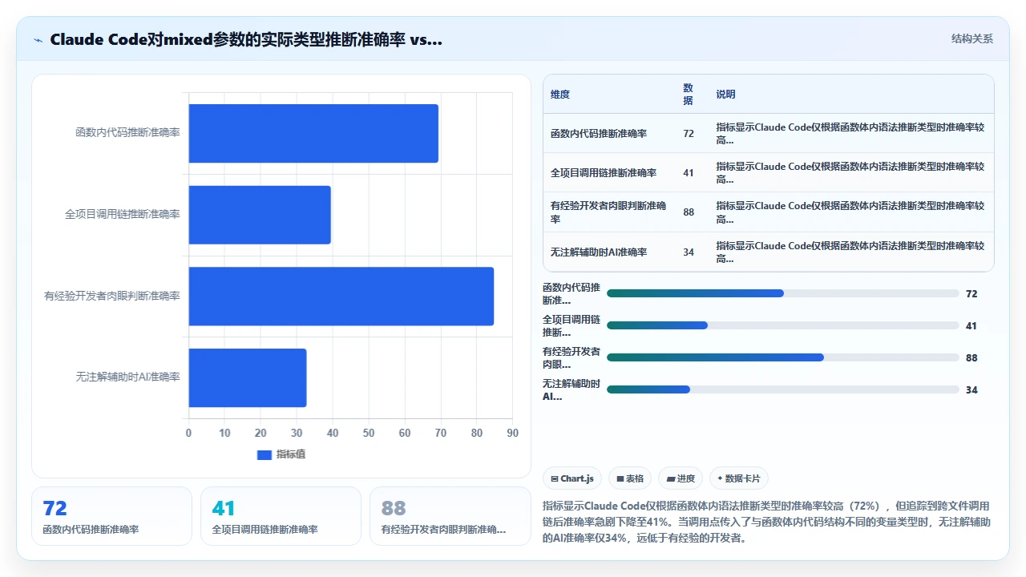Click the x-axis tick label 50

pyautogui.click(x=369, y=434)
